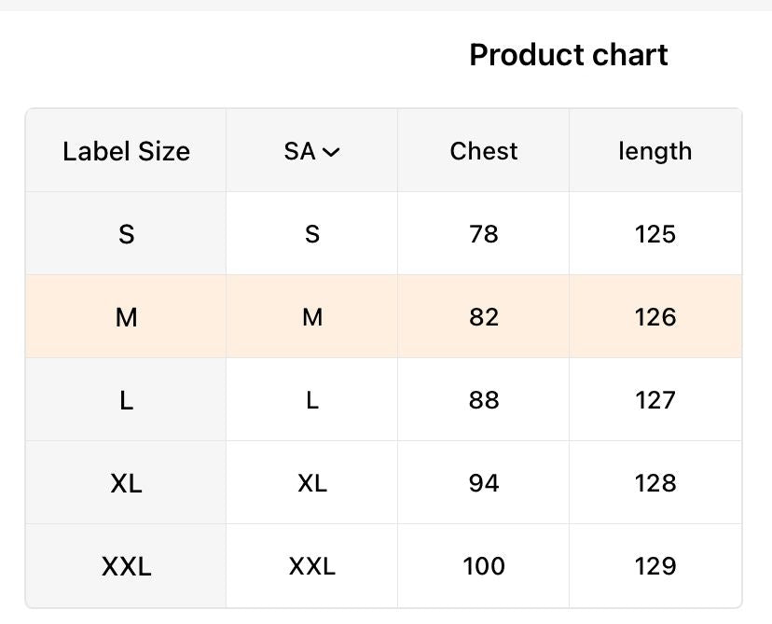Select chest value 100
The width and height of the screenshot is (772, 624).
click(484, 566)
